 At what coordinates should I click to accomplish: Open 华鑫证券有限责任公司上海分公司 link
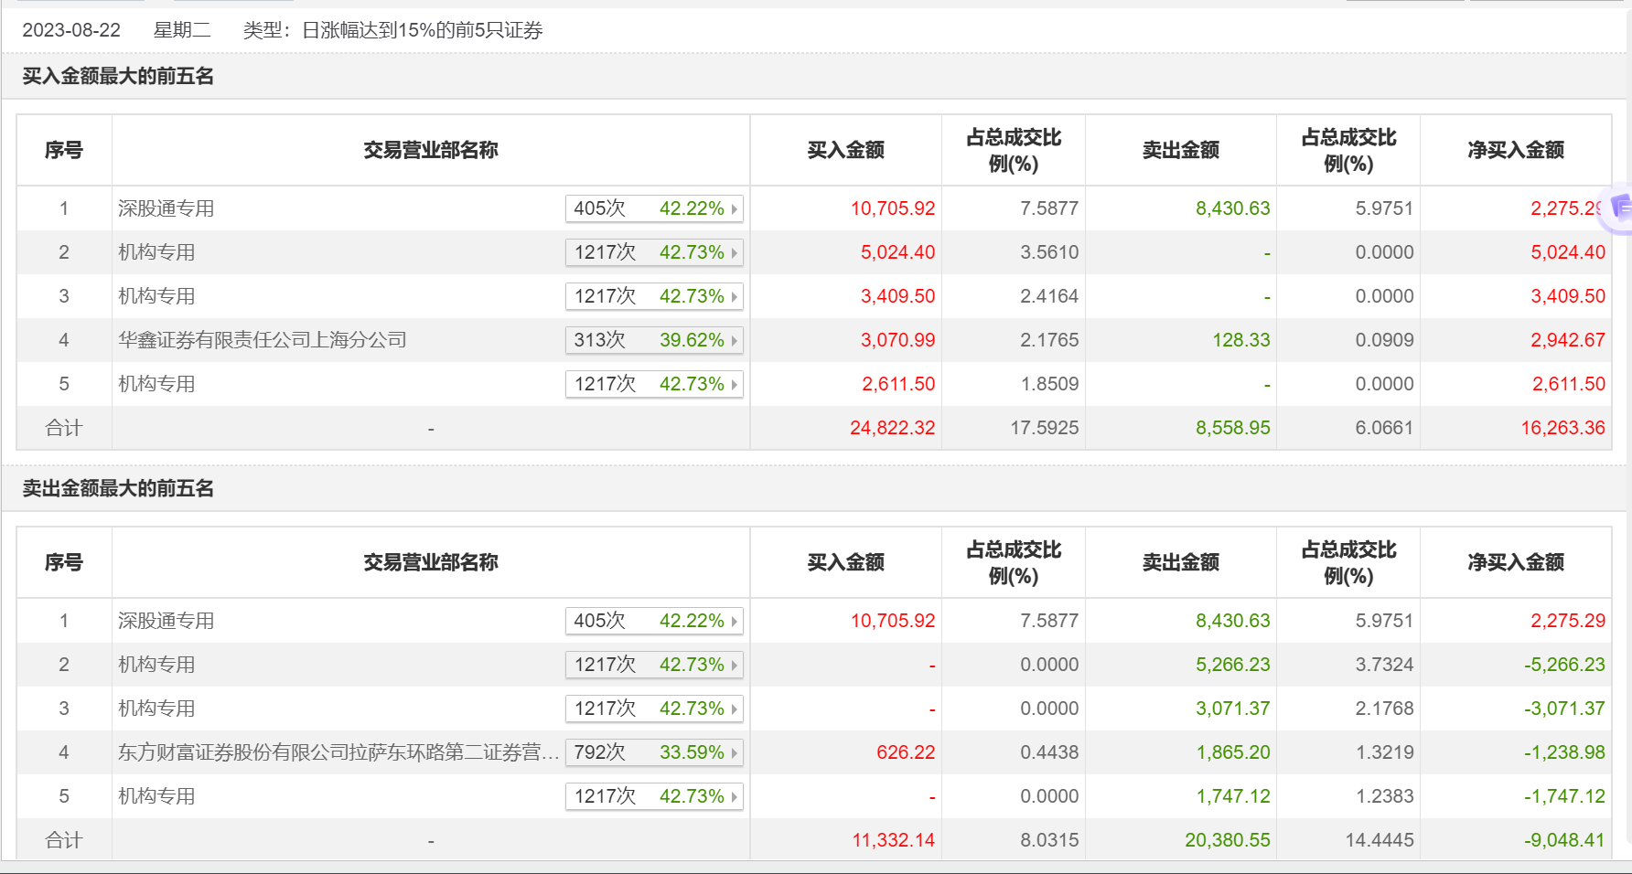[263, 340]
